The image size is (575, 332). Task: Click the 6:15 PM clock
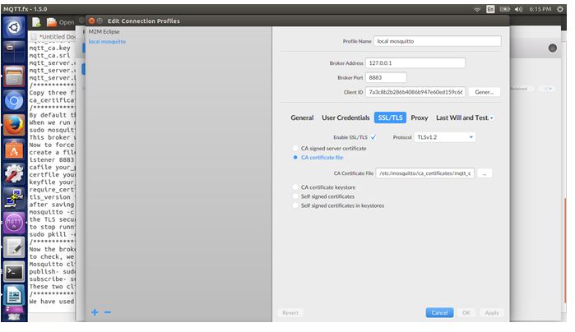point(540,9)
